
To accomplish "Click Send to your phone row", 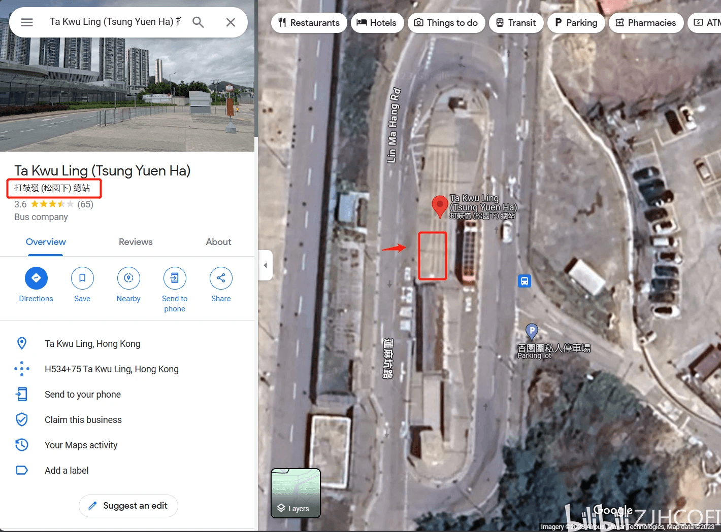I will [127, 395].
